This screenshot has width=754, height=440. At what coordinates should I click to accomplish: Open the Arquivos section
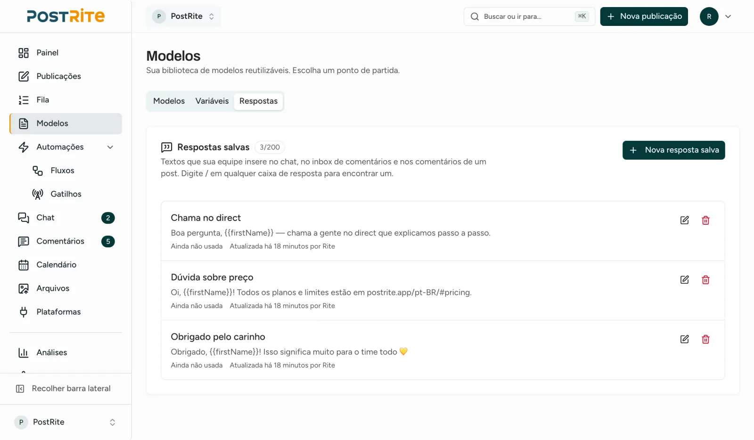click(x=66, y=288)
